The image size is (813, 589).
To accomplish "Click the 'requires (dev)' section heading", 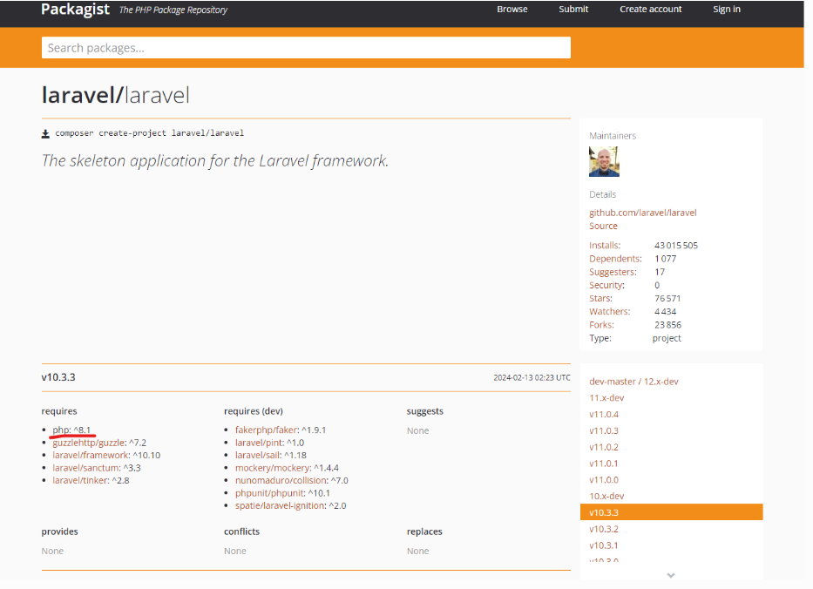I will tap(254, 411).
